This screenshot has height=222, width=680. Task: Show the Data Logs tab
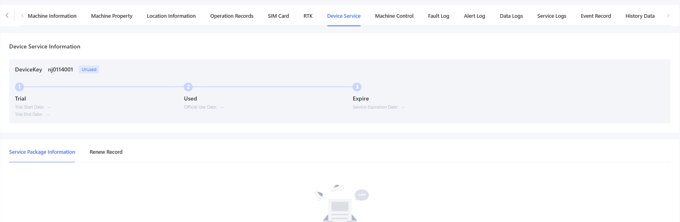pyautogui.click(x=511, y=16)
